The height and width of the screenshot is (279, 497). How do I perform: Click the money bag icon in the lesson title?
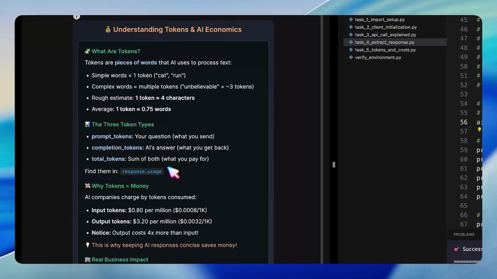(108, 29)
